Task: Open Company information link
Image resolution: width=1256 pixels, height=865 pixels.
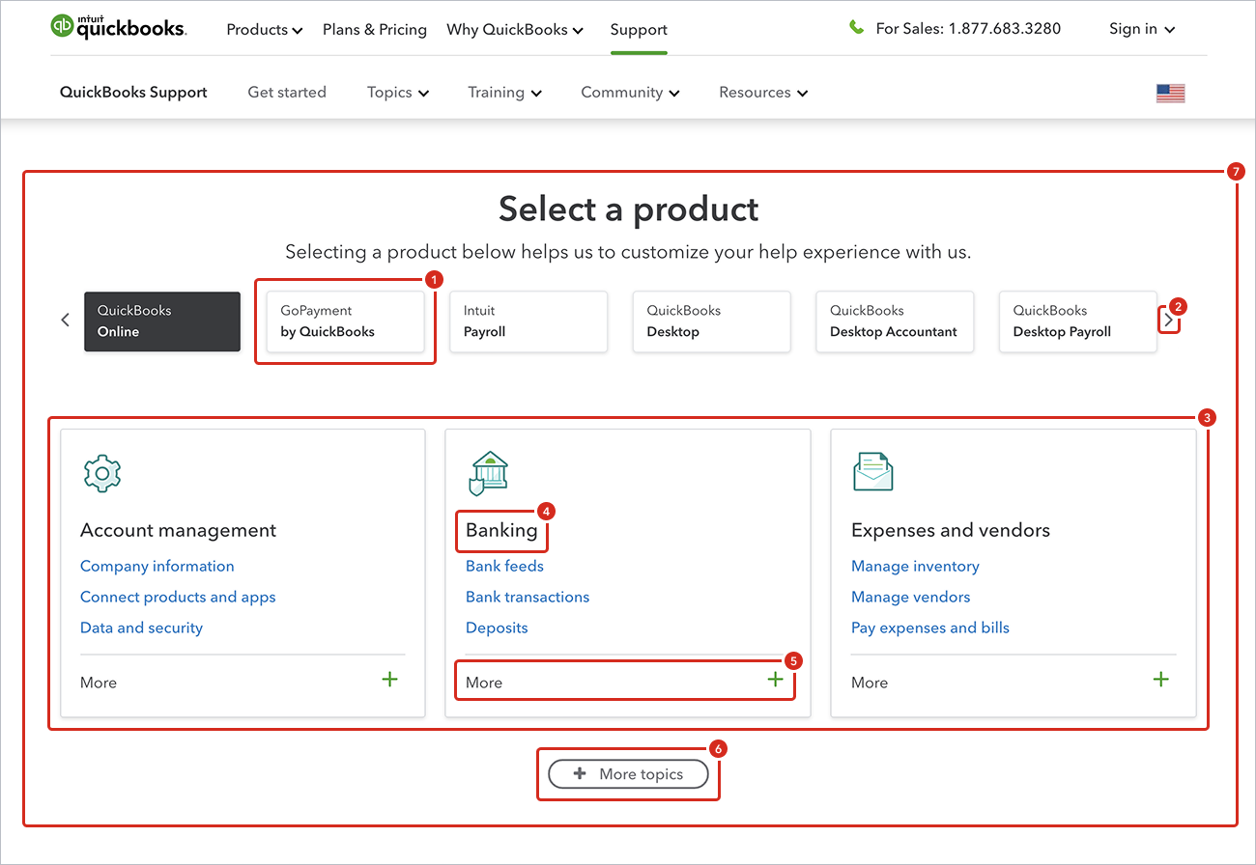Action: click(157, 567)
